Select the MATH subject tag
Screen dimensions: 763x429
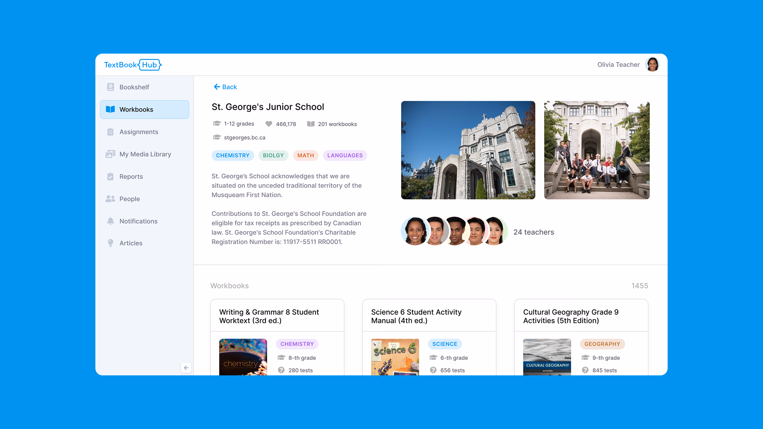(x=305, y=156)
